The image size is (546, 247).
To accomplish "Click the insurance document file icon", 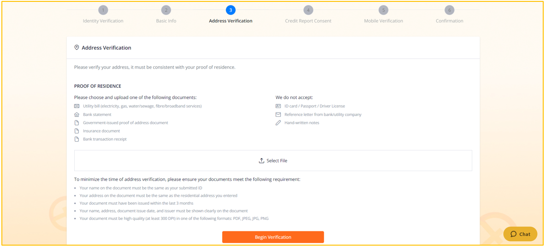I will tap(77, 131).
